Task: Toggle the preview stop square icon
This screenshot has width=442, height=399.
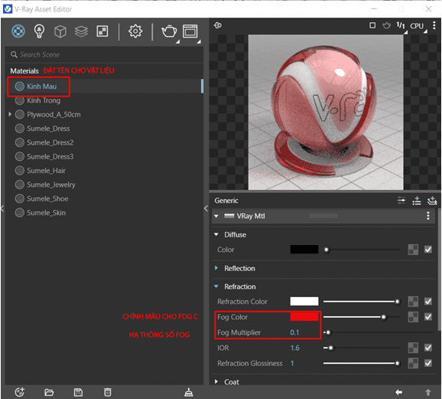Action: point(372,25)
